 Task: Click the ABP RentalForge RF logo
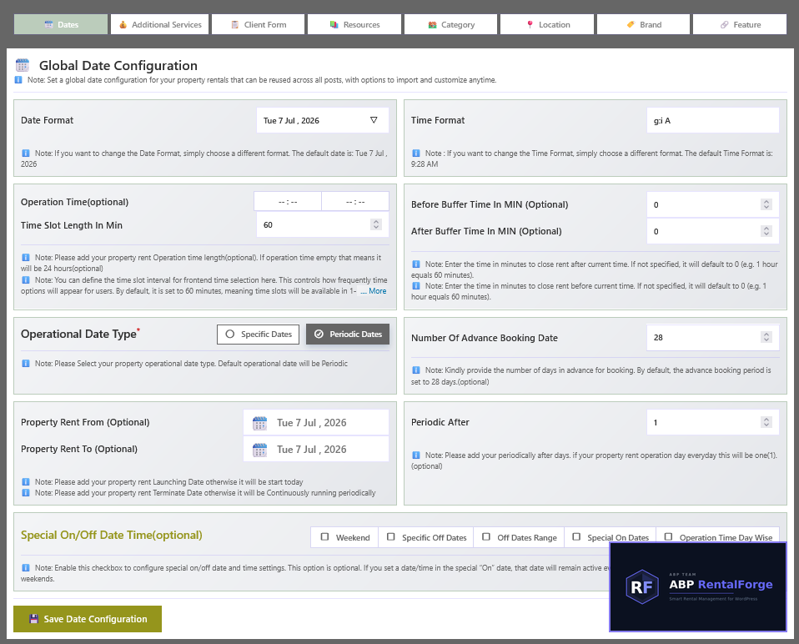click(x=642, y=587)
